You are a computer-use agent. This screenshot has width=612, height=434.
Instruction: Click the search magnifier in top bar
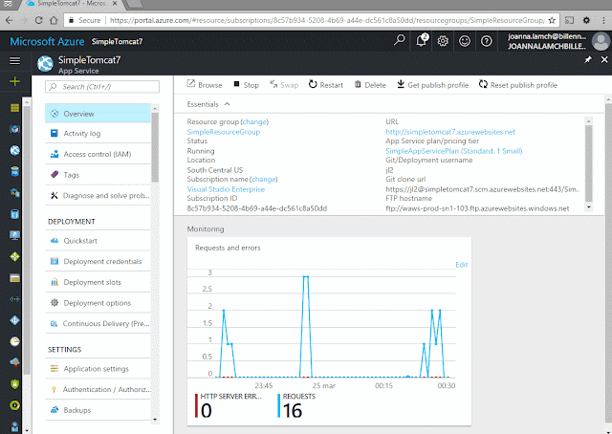click(399, 40)
